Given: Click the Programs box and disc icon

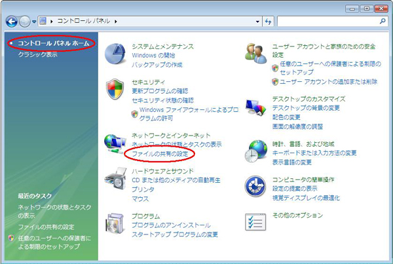Looking at the screenshot, I should point(115,223).
